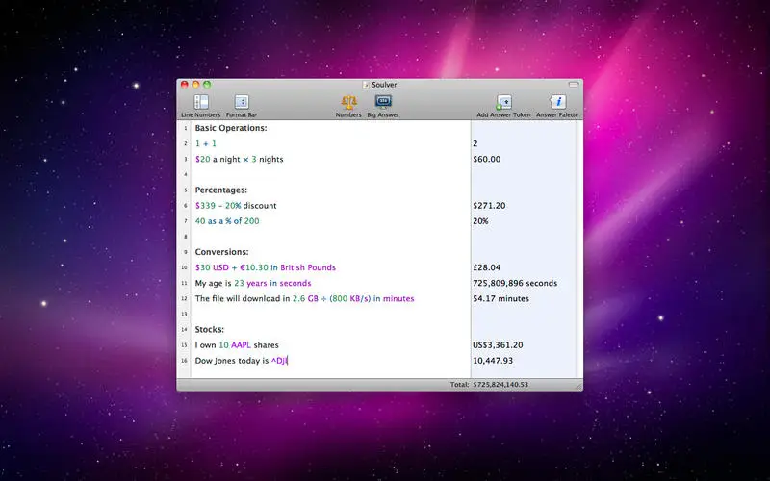Minimize the window with the yellow button
Image resolution: width=770 pixels, height=481 pixels.
coord(195,85)
